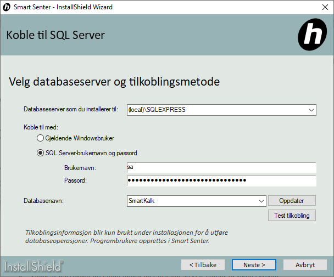Open the Databaseserver dropdown arrow
The width and height of the screenshot is (334, 277).
tap(311, 110)
